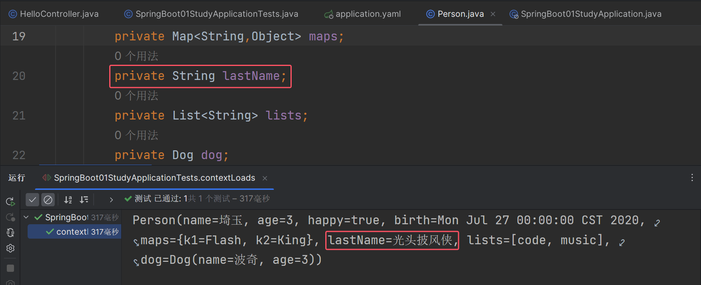Rerun the test with the rerun icon
The image size is (701, 285).
10,201
